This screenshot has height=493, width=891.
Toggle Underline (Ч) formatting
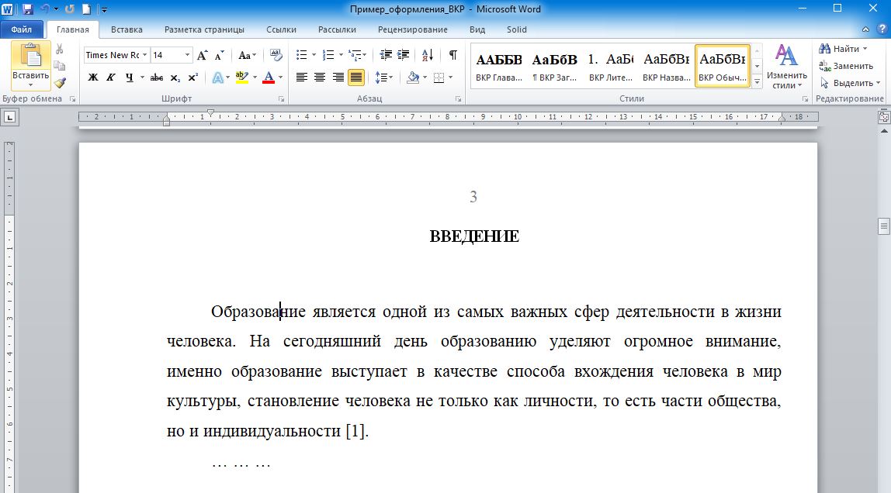coord(130,78)
